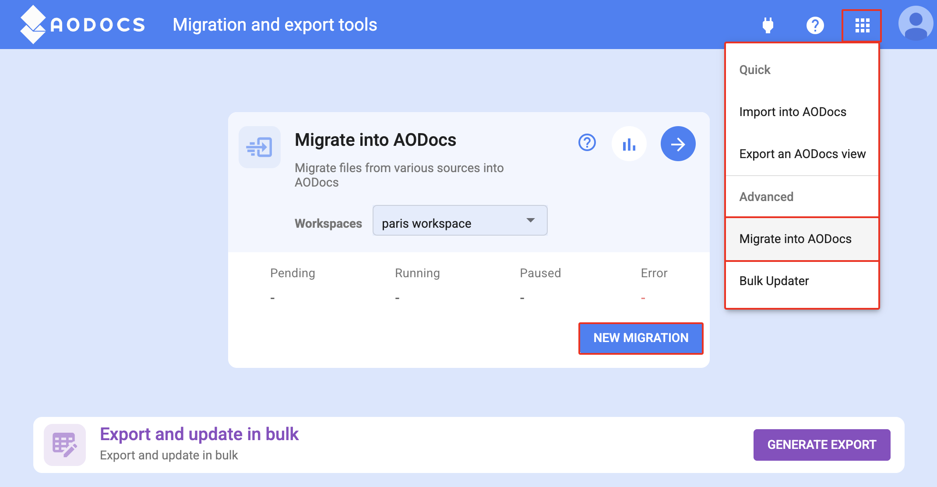This screenshot has height=487, width=937.
Task: Click the Export and update in bulk heading
Action: point(199,434)
